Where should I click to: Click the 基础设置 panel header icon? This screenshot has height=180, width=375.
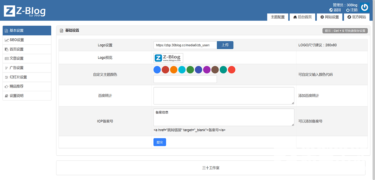(62, 31)
